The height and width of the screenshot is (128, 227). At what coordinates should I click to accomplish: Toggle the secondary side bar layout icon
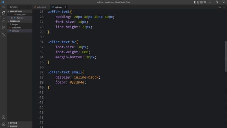click(x=201, y=2)
